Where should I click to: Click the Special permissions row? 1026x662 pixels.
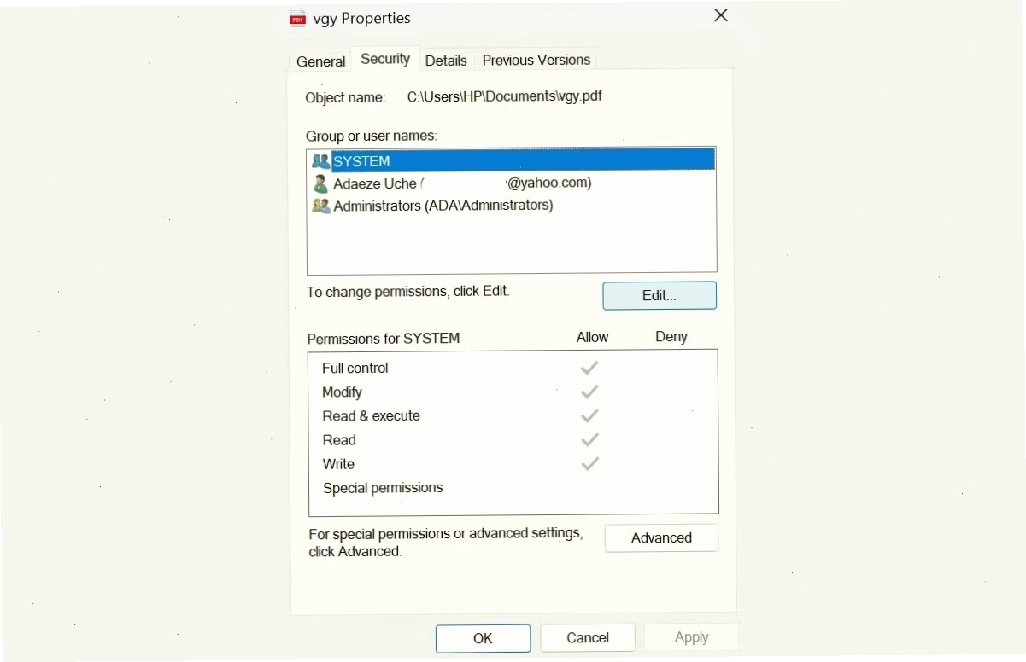click(513, 488)
